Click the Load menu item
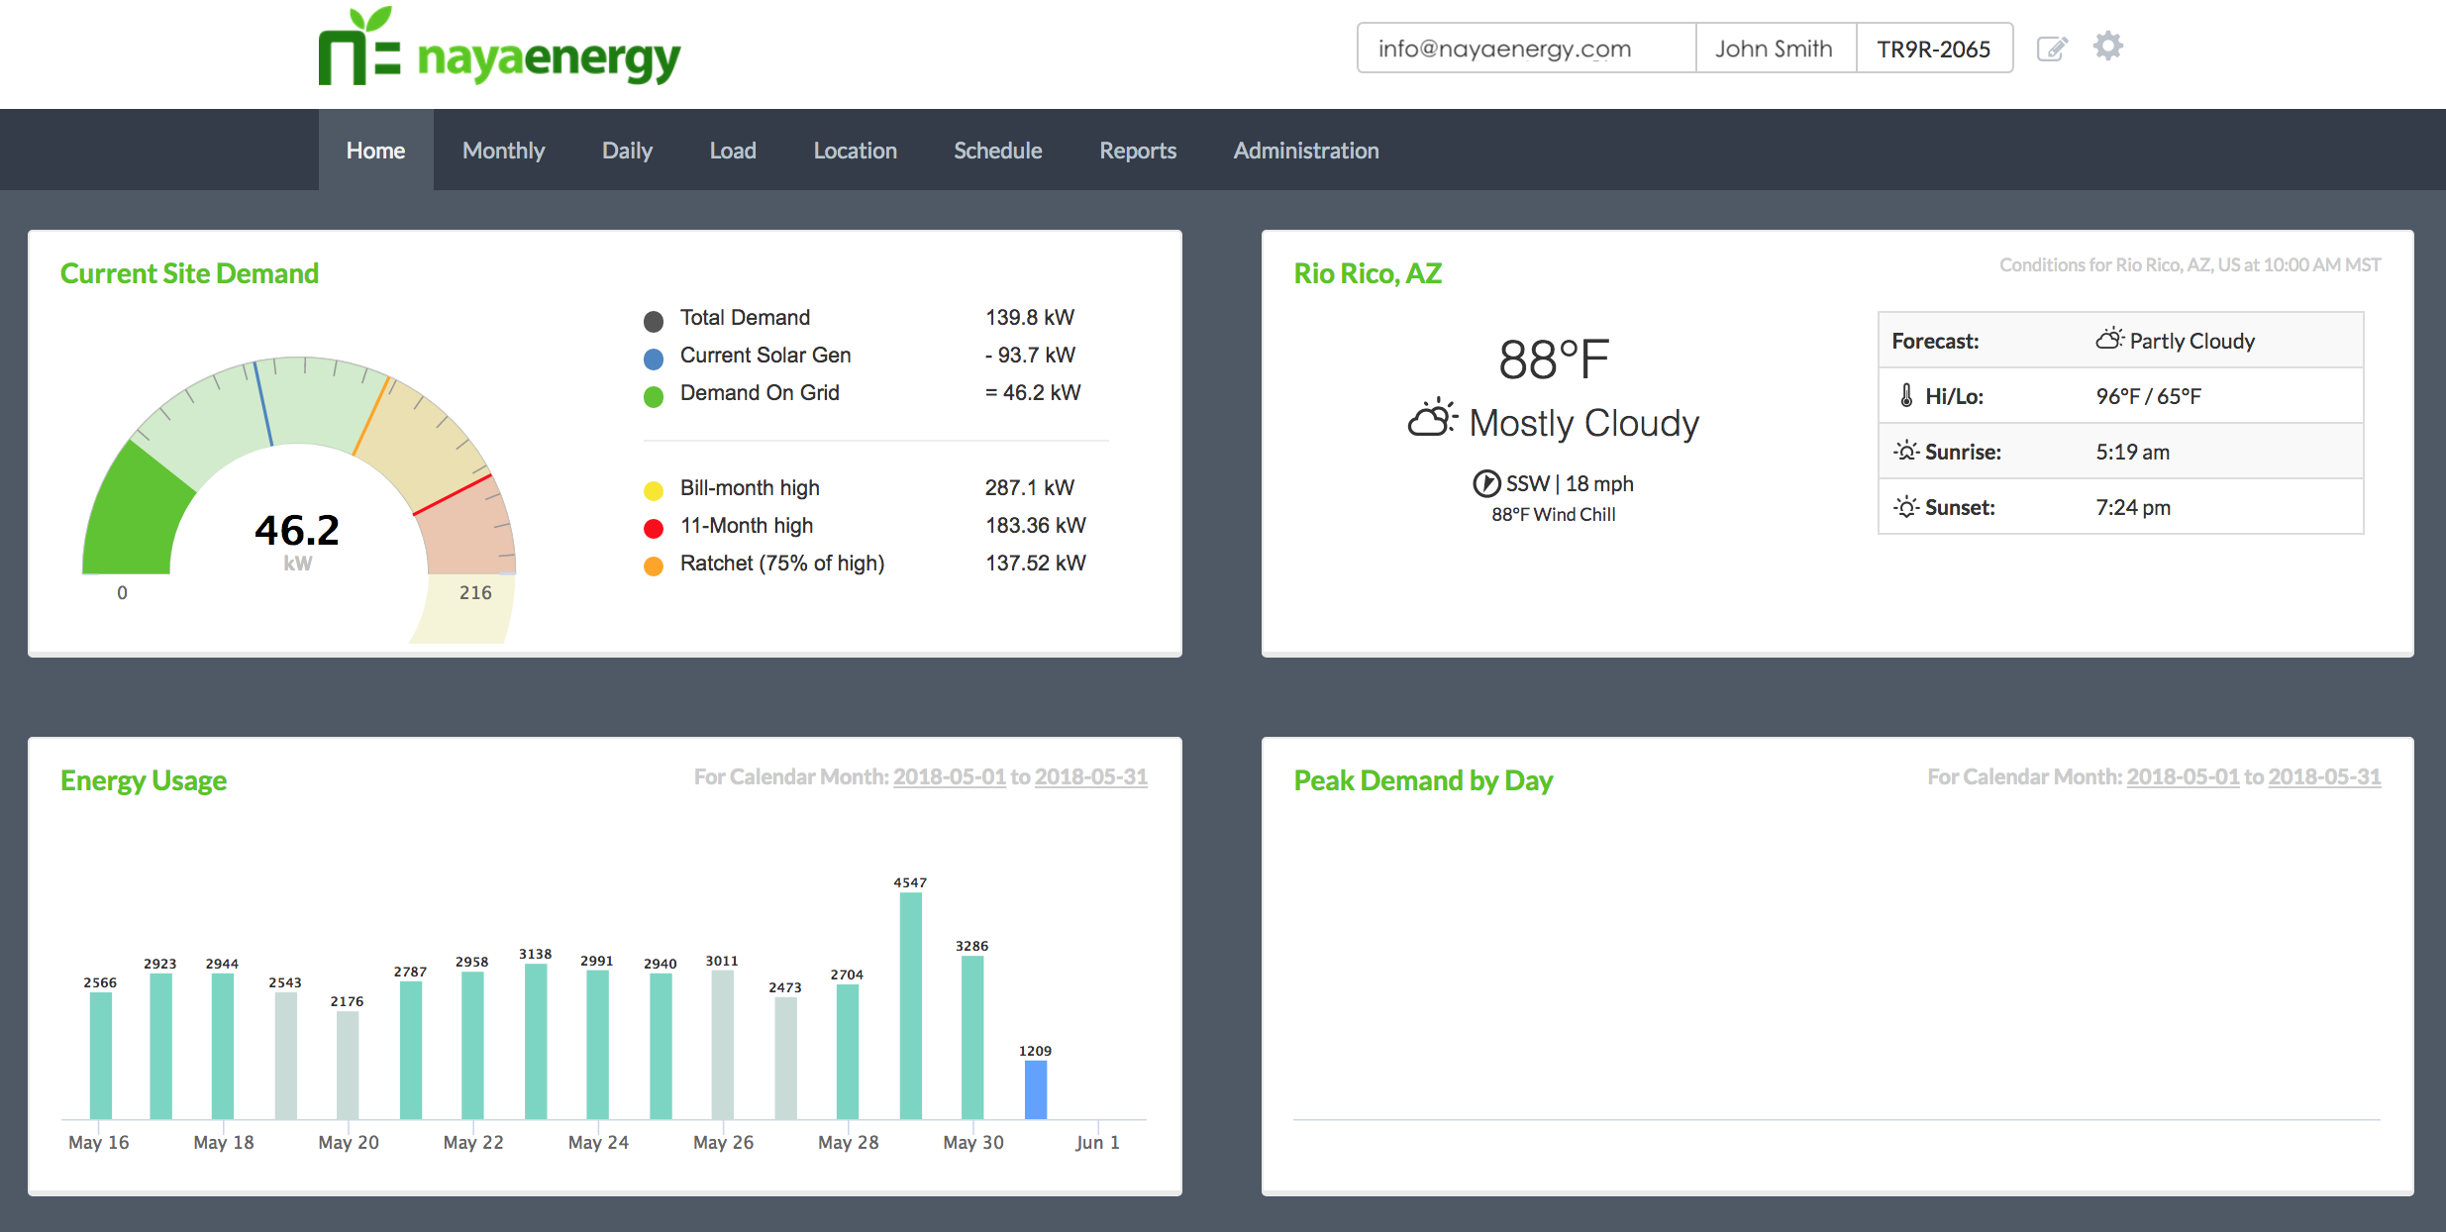The width and height of the screenshot is (2446, 1232). pos(732,150)
